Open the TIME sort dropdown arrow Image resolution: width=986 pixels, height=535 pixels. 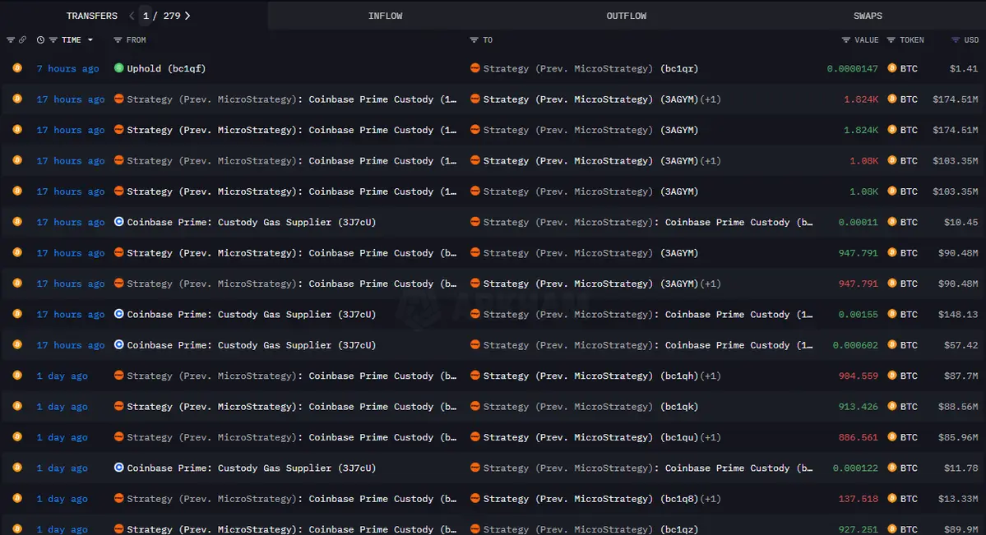[90, 39]
